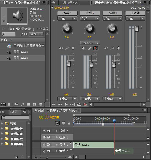The image size is (151, 160).
Task: Click the 音频 1 mixer track name button
Action: pos(67,13)
